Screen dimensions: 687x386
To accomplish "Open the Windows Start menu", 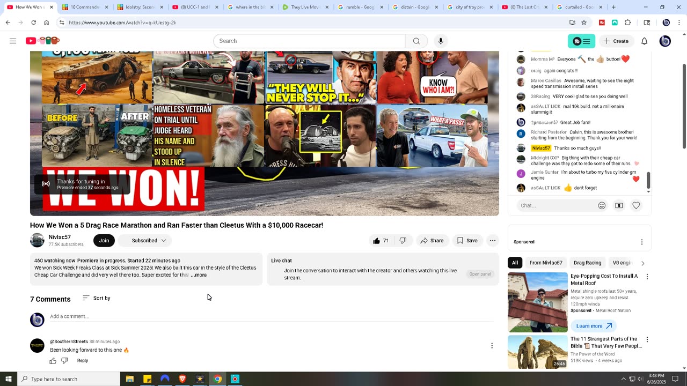I will [x=8, y=379].
